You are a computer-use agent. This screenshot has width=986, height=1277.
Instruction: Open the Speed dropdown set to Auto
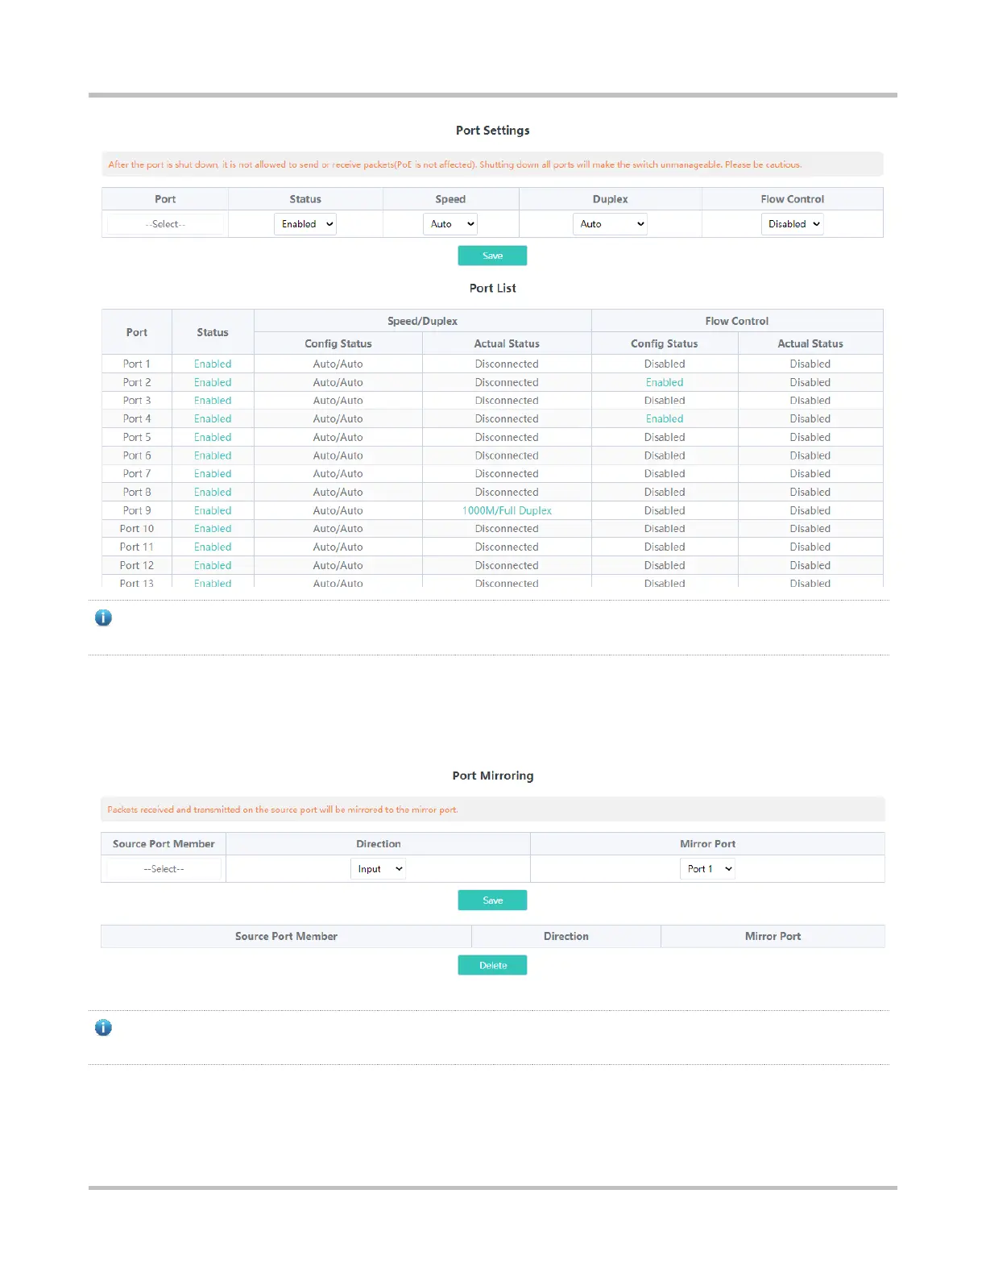tap(450, 224)
